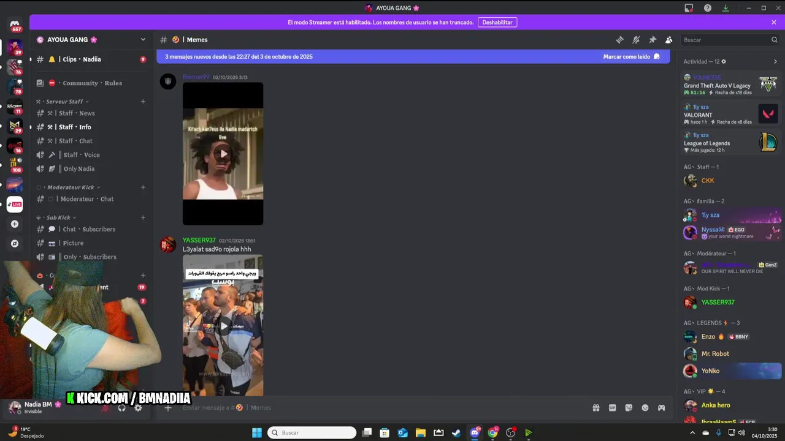Toggle the member list icon

click(668, 40)
